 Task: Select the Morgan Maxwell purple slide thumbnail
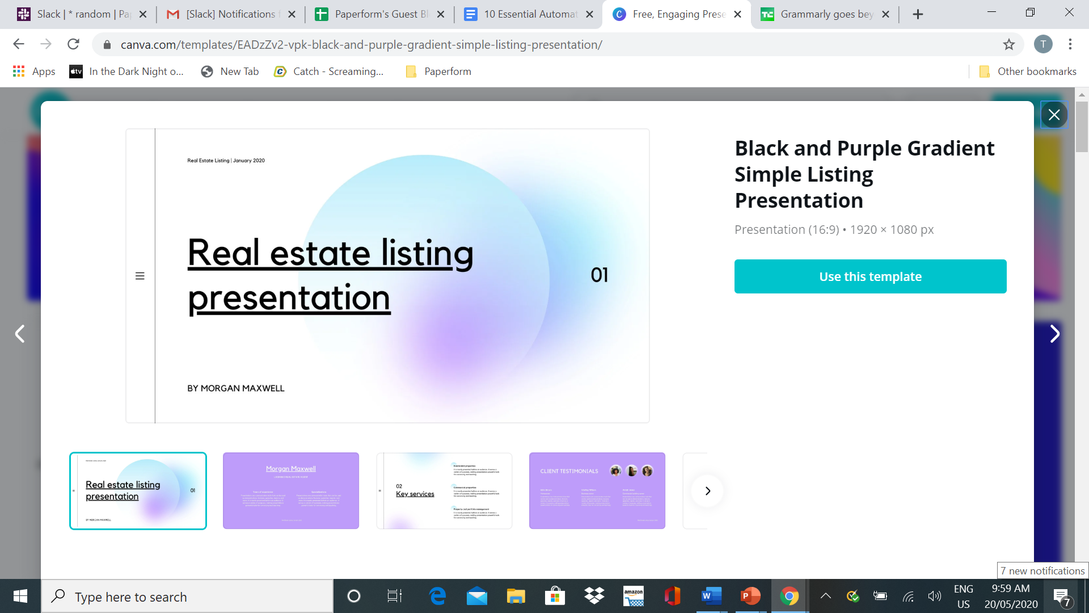(291, 491)
